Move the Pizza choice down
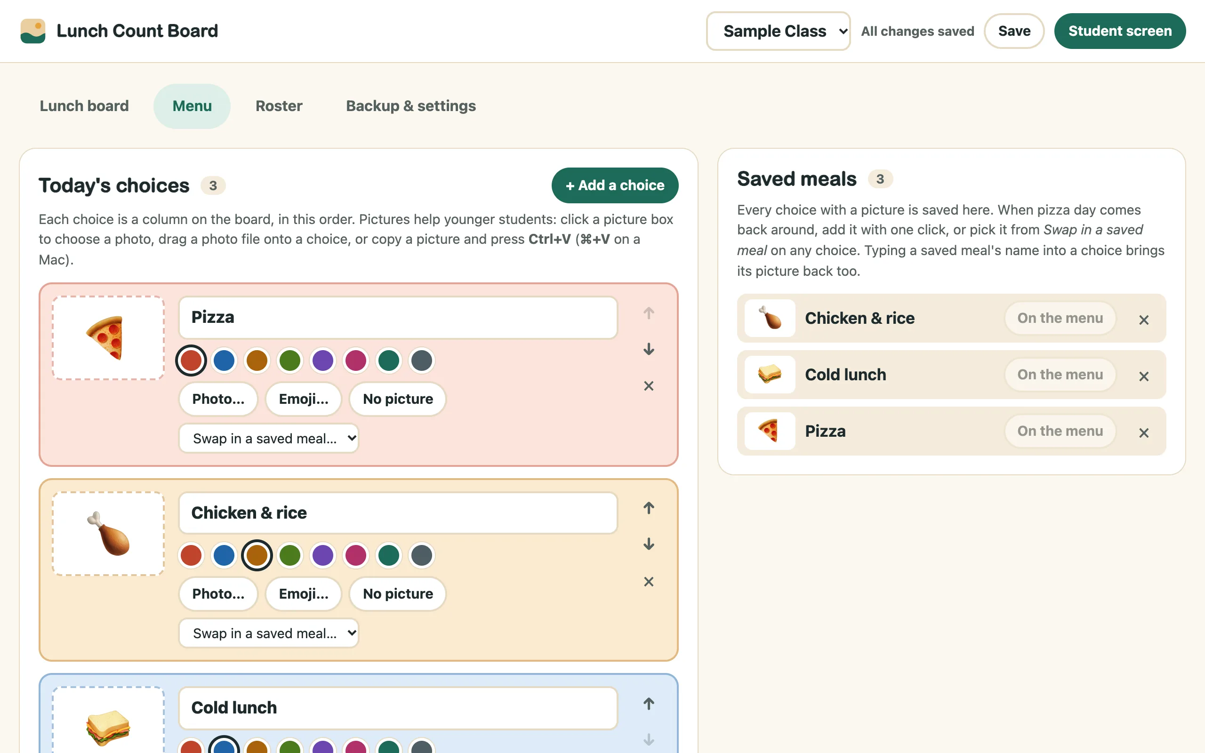Screen dimensions: 1205x753 click(x=648, y=349)
